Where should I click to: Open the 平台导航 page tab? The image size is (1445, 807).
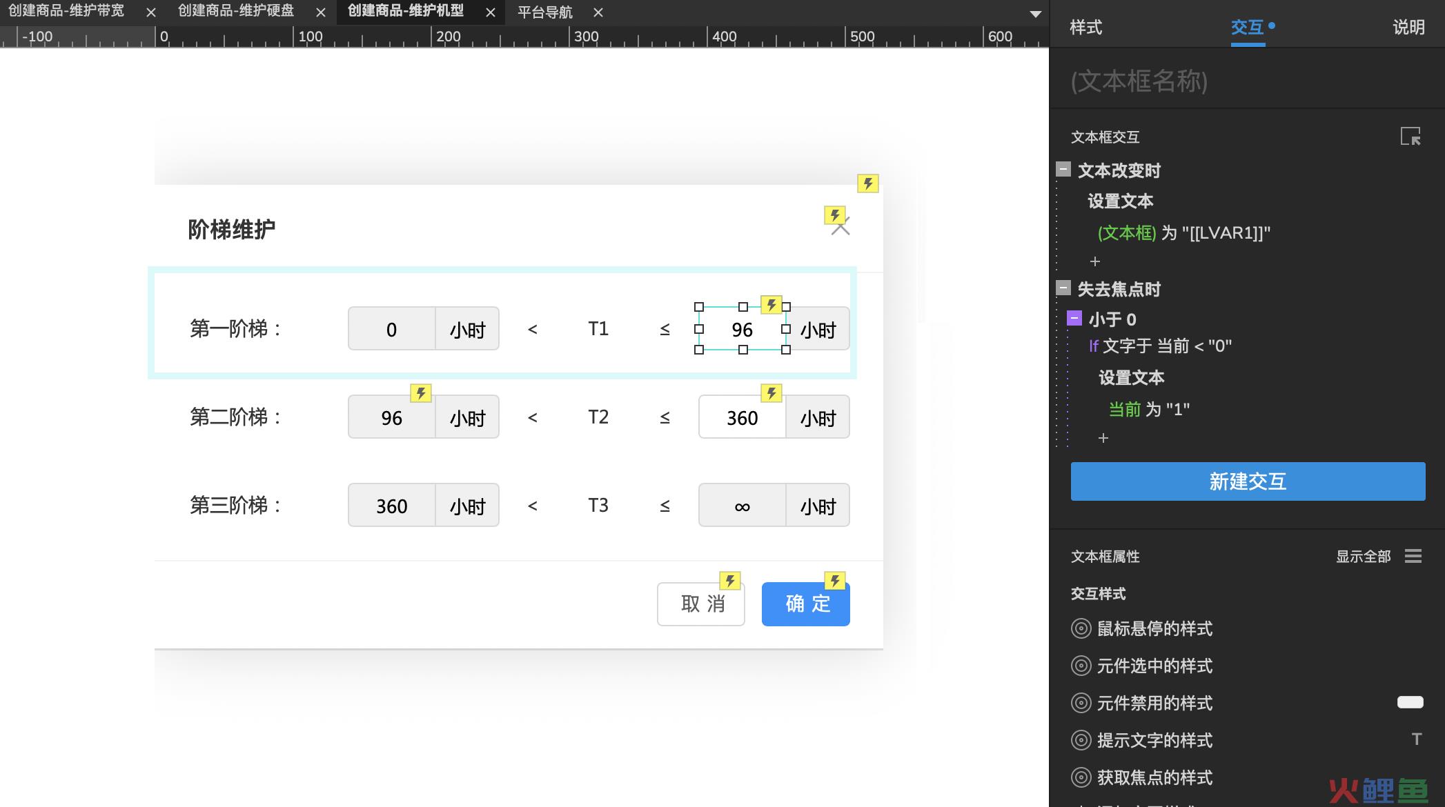coord(545,12)
